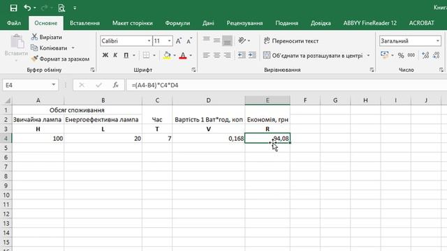
Task: Click the Orientation text angle icon
Action: (x=242, y=40)
